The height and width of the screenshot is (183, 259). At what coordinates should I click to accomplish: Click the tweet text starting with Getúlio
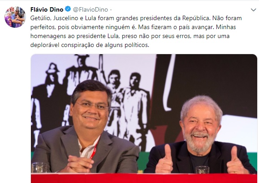click(x=136, y=31)
